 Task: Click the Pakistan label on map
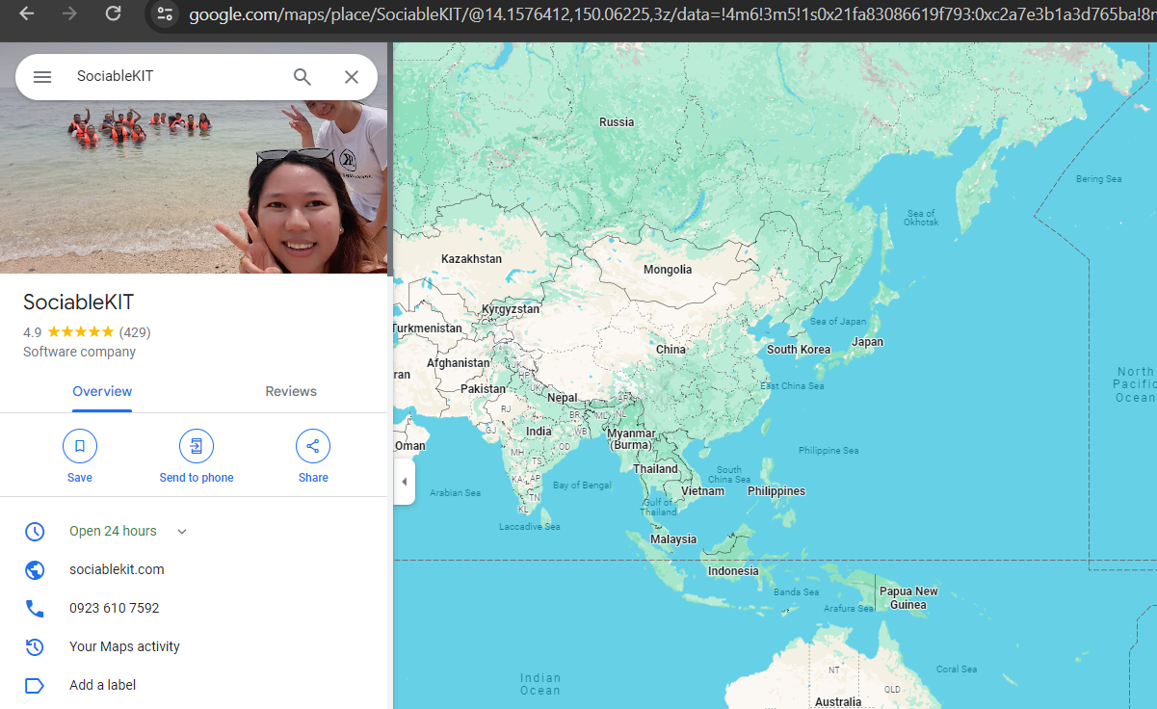pyautogui.click(x=483, y=389)
